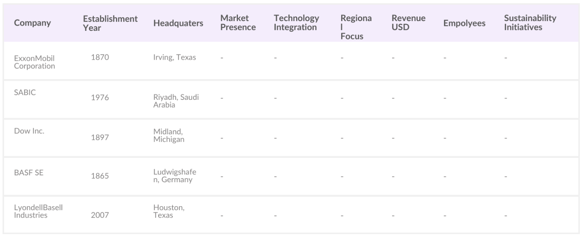This screenshot has height=237, width=582.
Task: Select the Market Presence column header
Action: (x=238, y=23)
